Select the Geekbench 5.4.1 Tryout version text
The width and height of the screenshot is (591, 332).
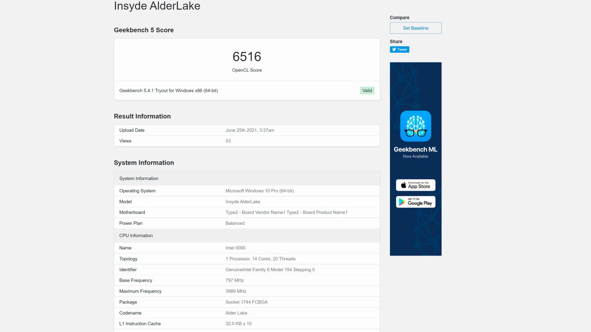[x=168, y=91]
